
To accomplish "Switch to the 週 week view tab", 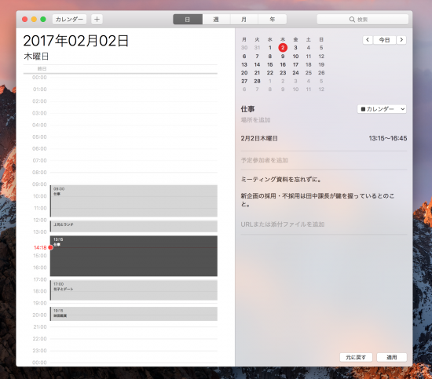I will coord(216,20).
